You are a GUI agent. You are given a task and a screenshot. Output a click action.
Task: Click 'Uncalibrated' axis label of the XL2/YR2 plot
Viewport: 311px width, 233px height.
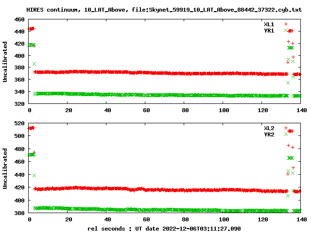pos(5,168)
